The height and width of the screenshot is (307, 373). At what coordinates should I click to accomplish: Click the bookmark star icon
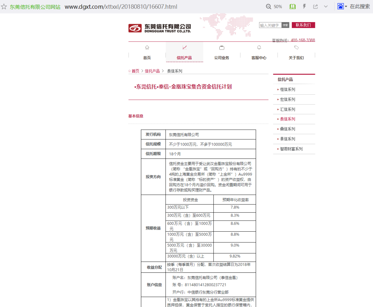pos(4,7)
